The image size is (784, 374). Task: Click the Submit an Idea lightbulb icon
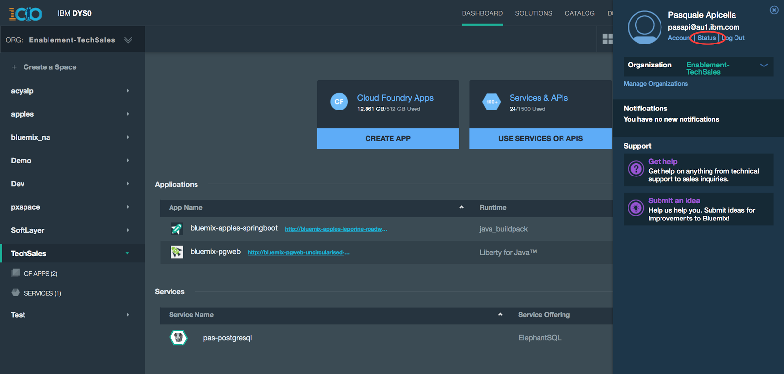click(x=636, y=208)
